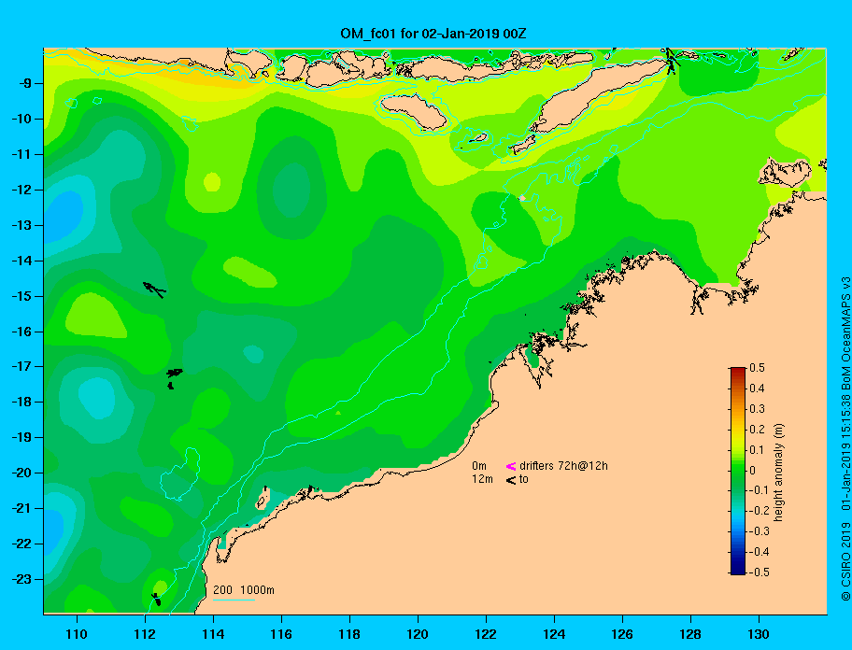Select the drifter marker near 23.5°S 112°E
This screenshot has width=852, height=650.
point(157,600)
